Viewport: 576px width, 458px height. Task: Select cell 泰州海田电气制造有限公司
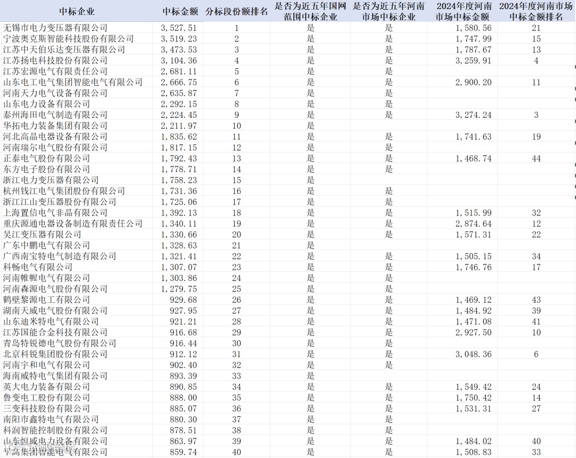pos(55,115)
